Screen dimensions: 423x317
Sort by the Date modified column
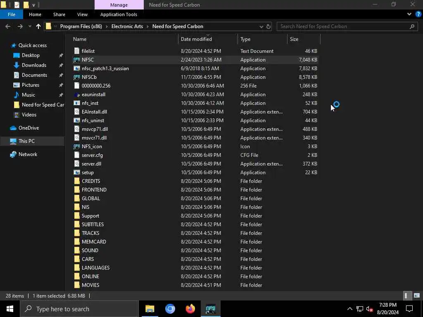point(196,39)
